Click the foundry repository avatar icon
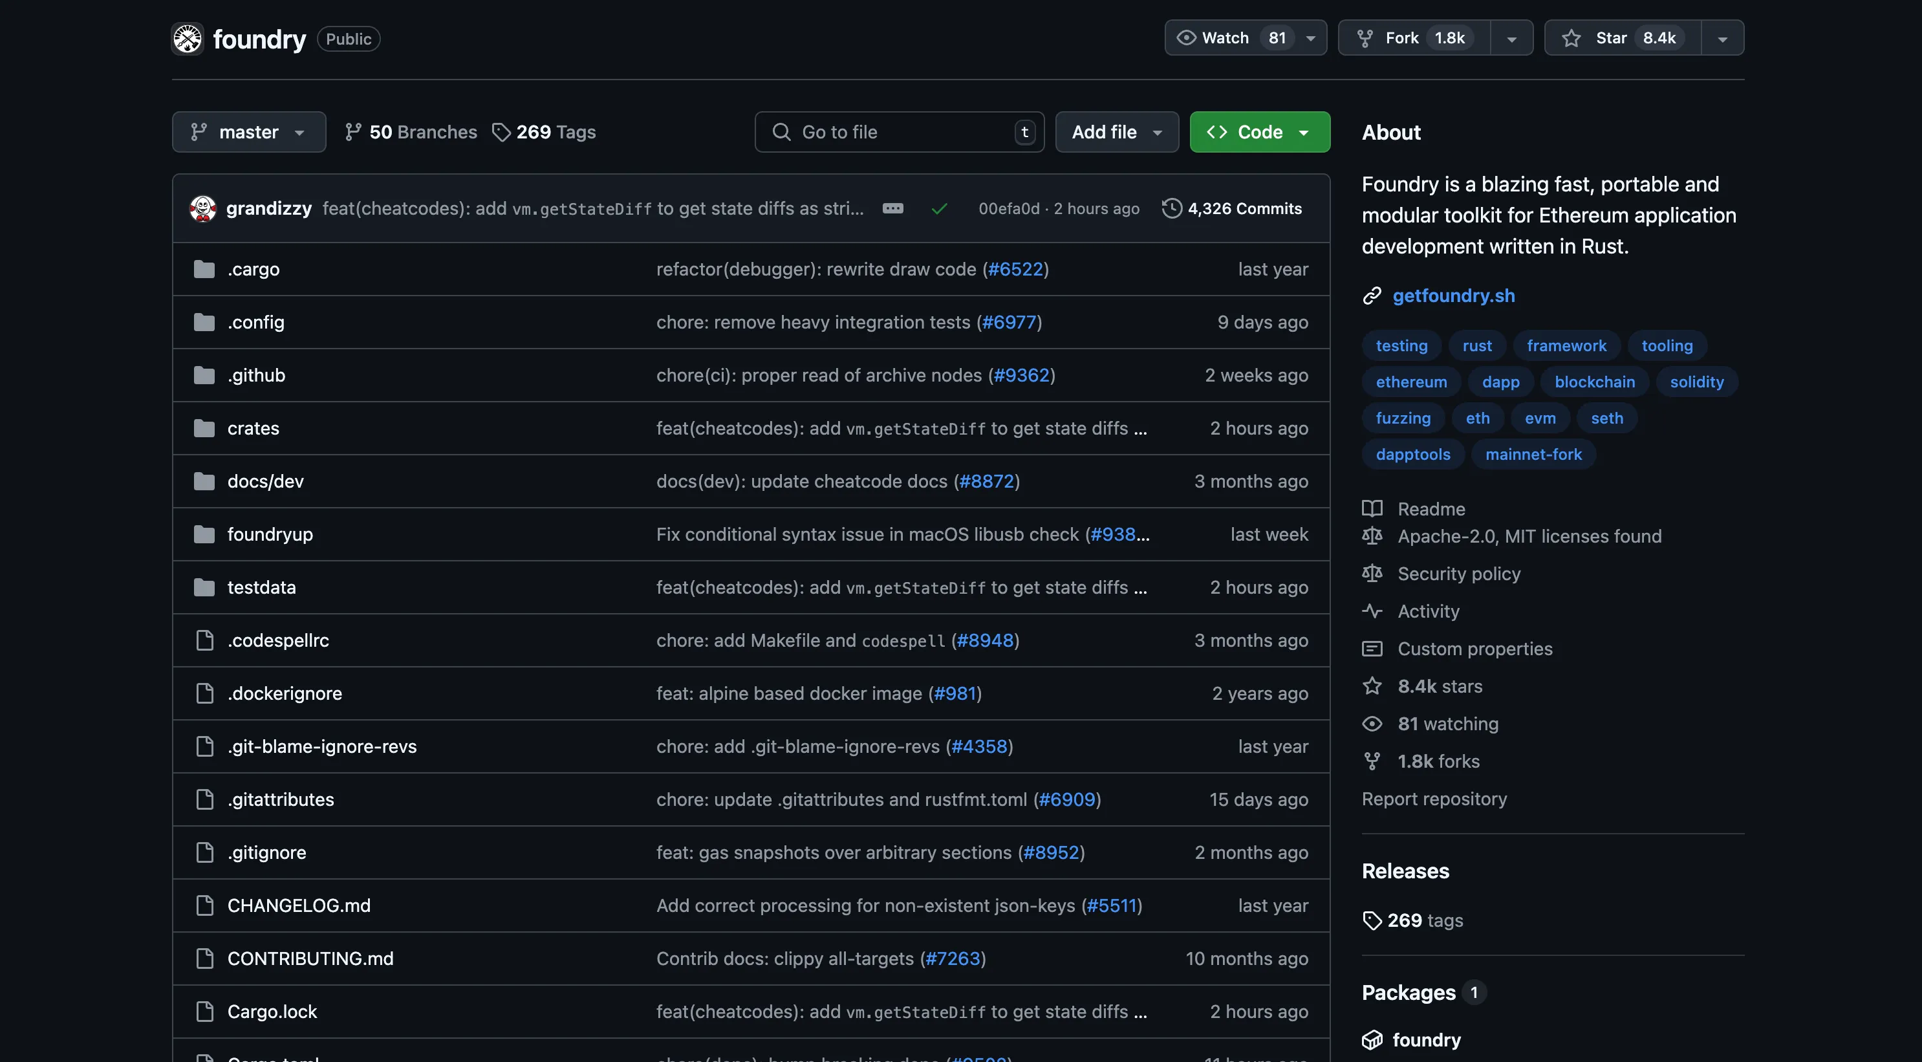Viewport: 1922px width, 1062px height. click(x=188, y=39)
